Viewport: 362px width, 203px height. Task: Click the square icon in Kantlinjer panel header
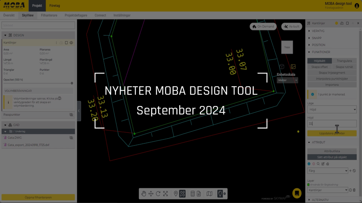(348, 23)
